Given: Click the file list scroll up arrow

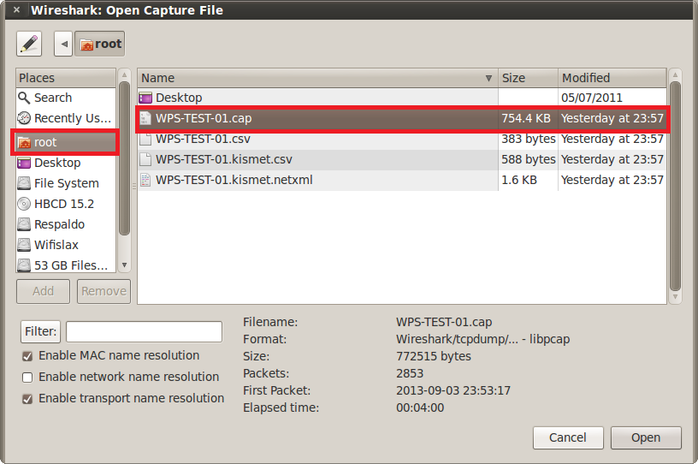Looking at the screenshot, I should [x=675, y=74].
